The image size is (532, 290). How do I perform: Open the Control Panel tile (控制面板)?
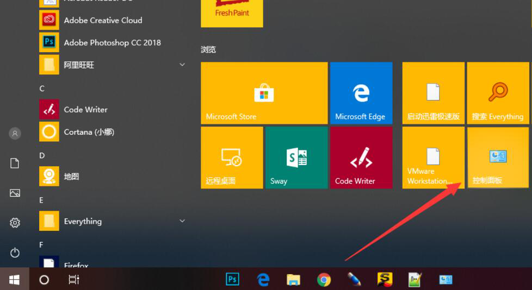[x=498, y=157]
